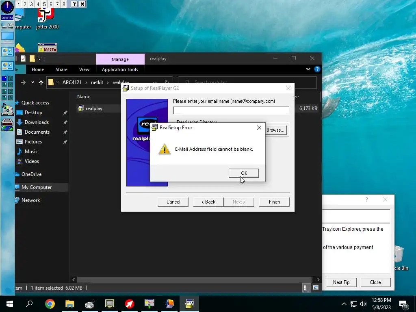The image size is (416, 312).
Task: Open Videos in the navigation pane
Action: pyautogui.click(x=32, y=161)
